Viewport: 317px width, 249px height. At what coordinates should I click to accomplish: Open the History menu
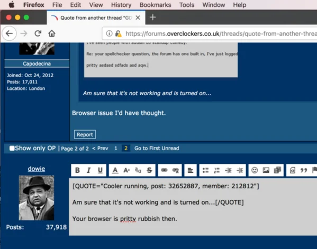(x=121, y=5)
